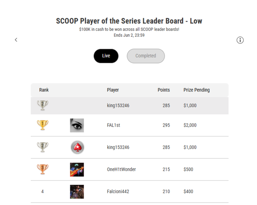Select player name FAL1st
Viewport: 257px width, 205px height.
tap(113, 125)
